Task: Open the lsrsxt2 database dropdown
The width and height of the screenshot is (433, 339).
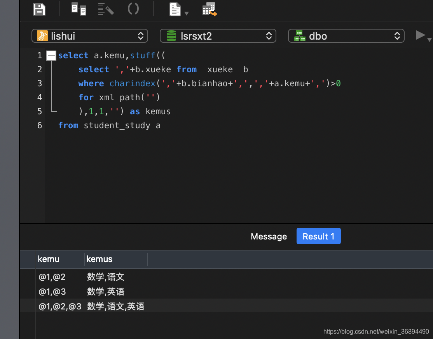Action: (218, 36)
